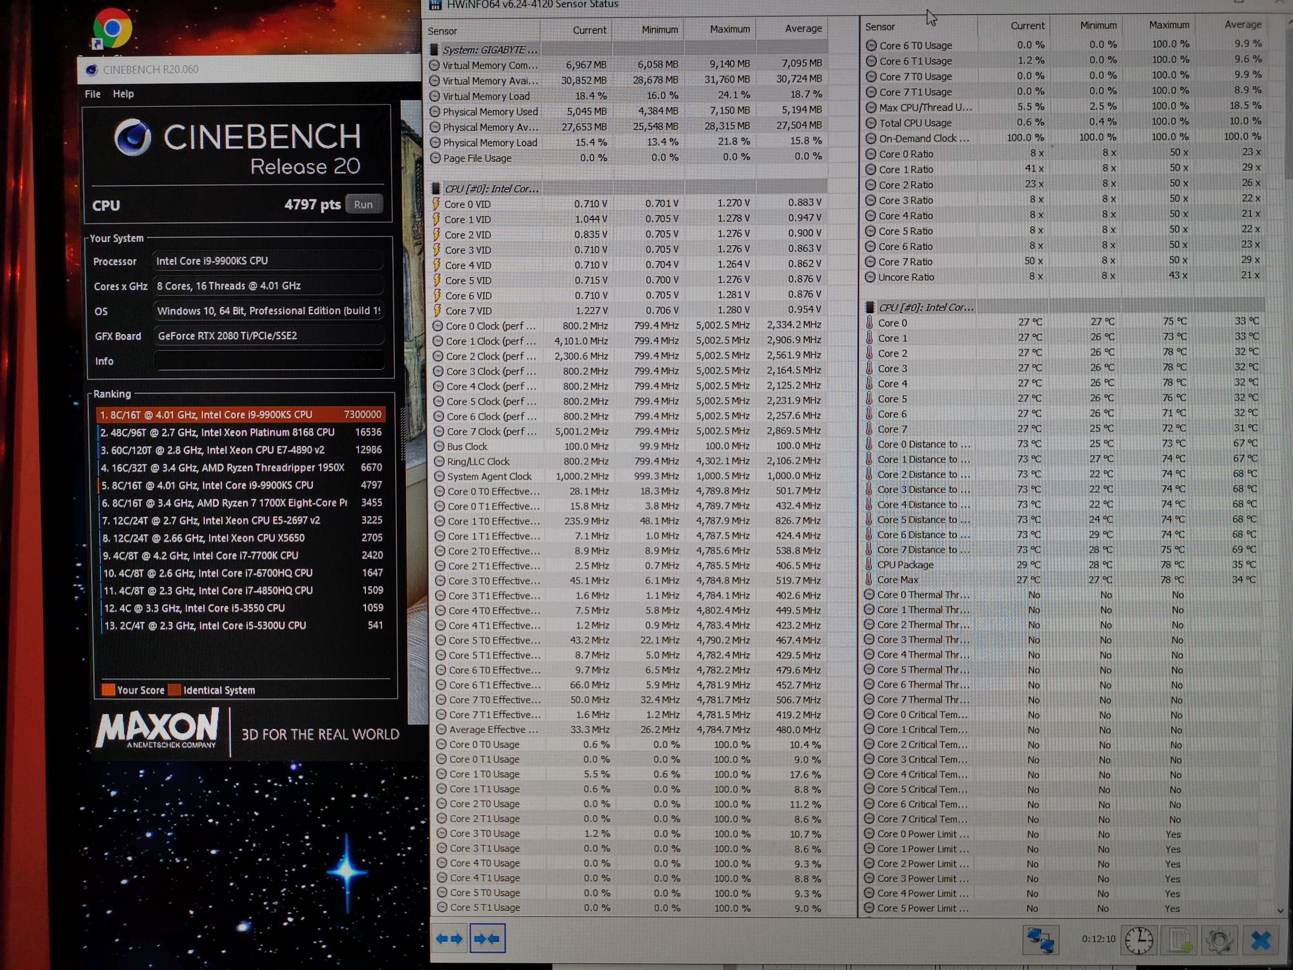Click the log file sheet icon

[x=1180, y=940]
